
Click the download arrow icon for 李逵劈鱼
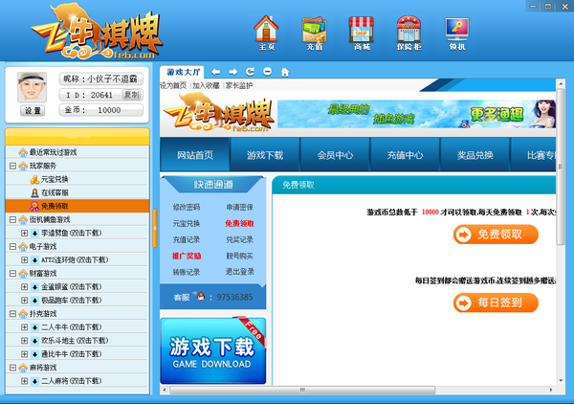click(35, 233)
